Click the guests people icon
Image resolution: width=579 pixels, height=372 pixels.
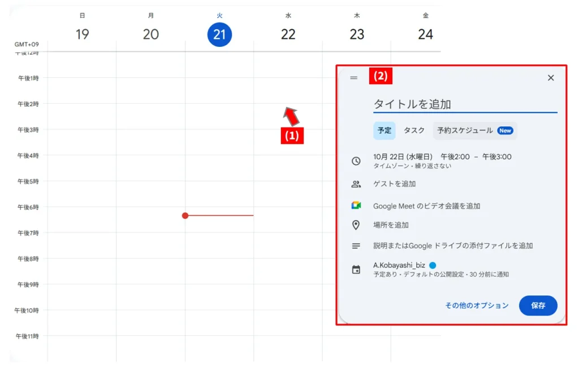click(x=356, y=184)
